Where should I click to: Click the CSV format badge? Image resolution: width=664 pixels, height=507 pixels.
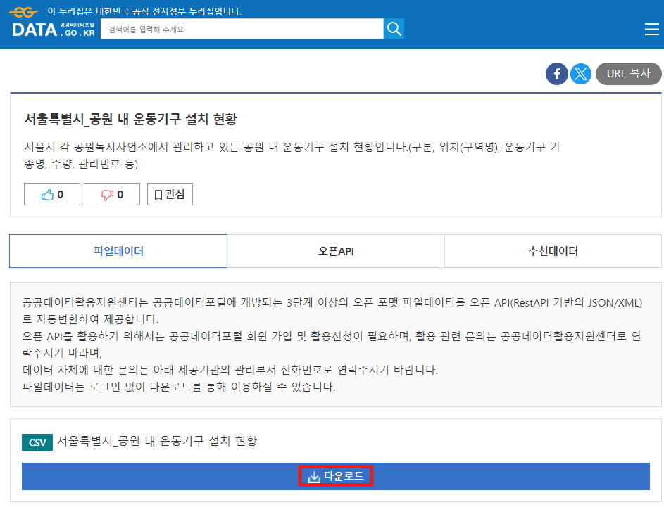pos(37,442)
